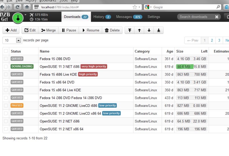Switch to the Downloads tab
Viewport: 229px width, 156px height.
76,17
